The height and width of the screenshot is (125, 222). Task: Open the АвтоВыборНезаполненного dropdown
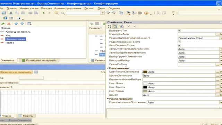point(221,53)
